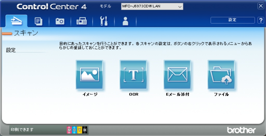Click the yellow Y ink indicator
The width and height of the screenshot is (266, 136).
pos(79,130)
